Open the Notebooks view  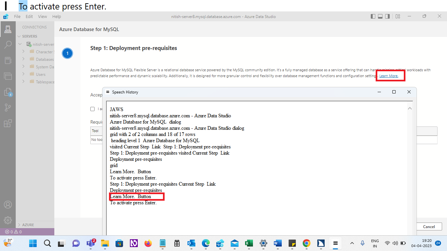tap(8, 60)
